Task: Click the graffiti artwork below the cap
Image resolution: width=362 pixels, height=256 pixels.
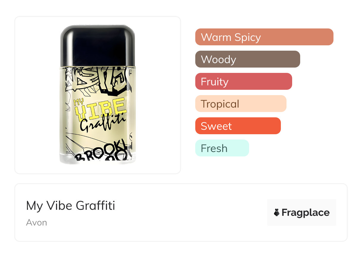Action: [x=98, y=80]
